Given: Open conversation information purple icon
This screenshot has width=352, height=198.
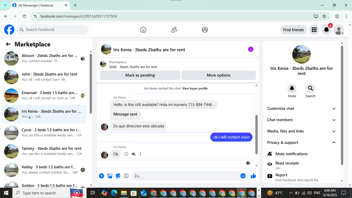Looking at the screenshot, I should (x=251, y=49).
